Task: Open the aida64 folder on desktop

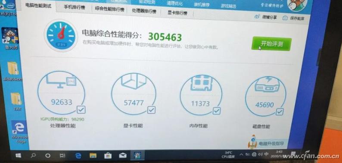Action: [12, 71]
